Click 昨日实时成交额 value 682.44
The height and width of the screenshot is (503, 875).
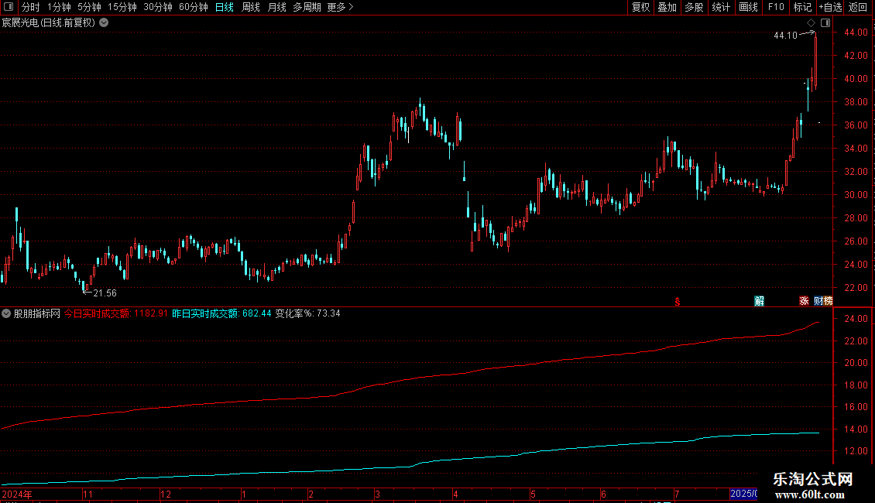[x=257, y=313]
